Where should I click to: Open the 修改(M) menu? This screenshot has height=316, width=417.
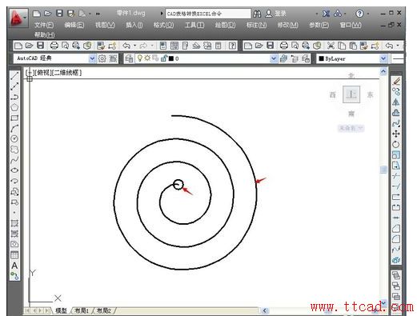coord(287,25)
